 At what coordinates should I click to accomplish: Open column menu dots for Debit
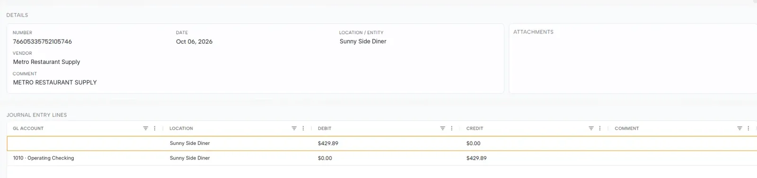tap(452, 128)
